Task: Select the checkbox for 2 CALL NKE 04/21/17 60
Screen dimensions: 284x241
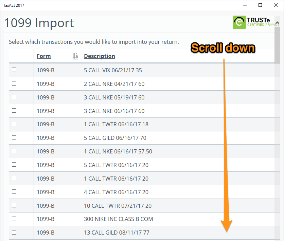Action: pyautogui.click(x=14, y=84)
